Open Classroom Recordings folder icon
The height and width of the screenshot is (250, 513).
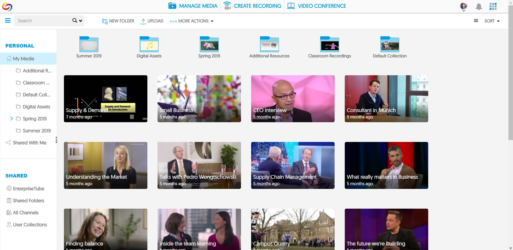click(330, 44)
